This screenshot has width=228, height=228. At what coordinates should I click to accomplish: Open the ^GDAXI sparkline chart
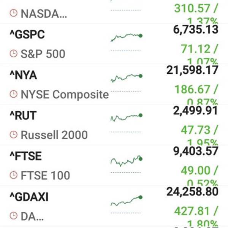click(126, 200)
